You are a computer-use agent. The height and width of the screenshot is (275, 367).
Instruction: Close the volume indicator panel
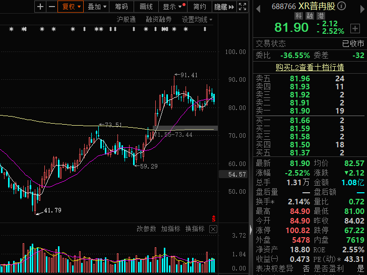(213, 229)
